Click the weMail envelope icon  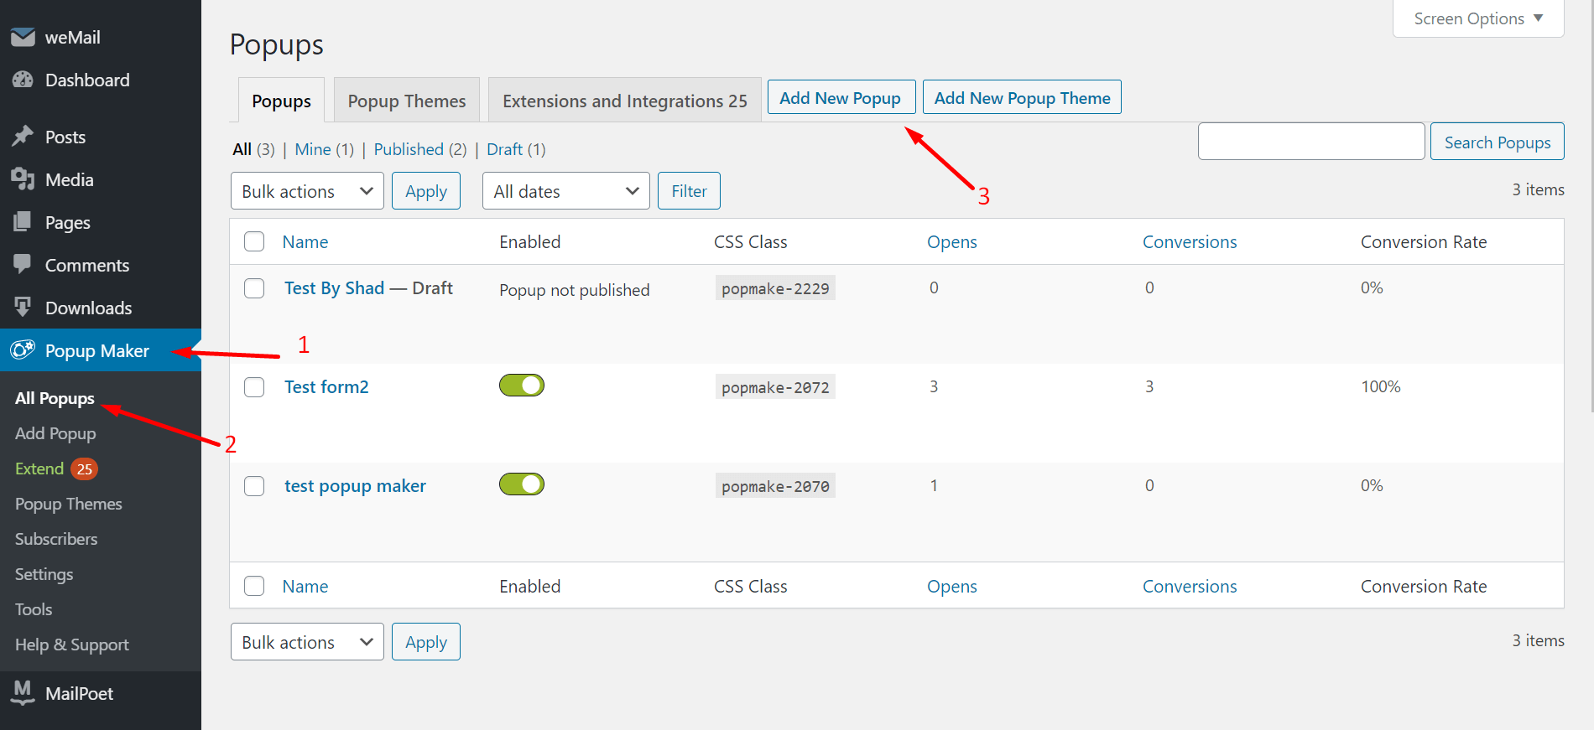(x=23, y=38)
